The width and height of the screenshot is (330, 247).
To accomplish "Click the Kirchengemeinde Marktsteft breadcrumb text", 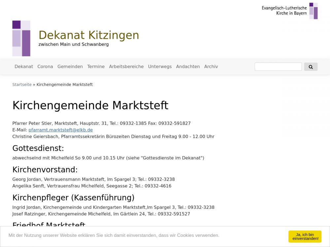I will (x=64, y=85).
